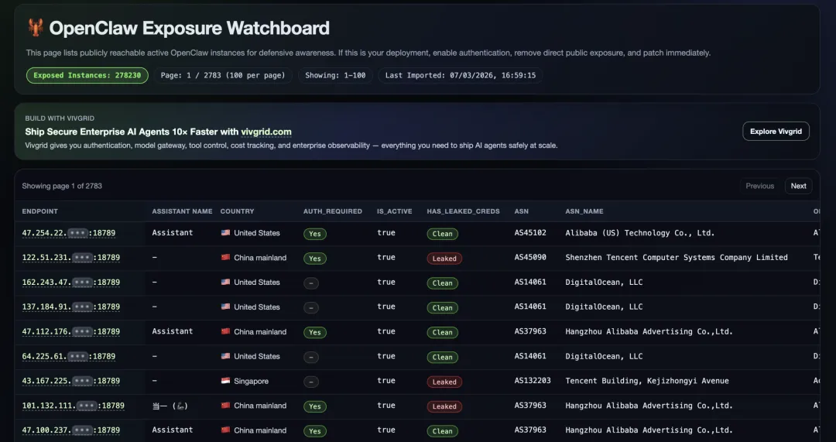Open endpoint 137.184.91.***:18789

[x=71, y=307]
